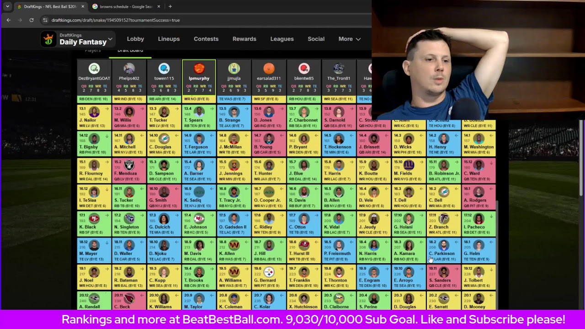Image resolution: width=585 pixels, height=329 pixels.
Task: Open the J. Nailor player card
Action: click(x=94, y=117)
